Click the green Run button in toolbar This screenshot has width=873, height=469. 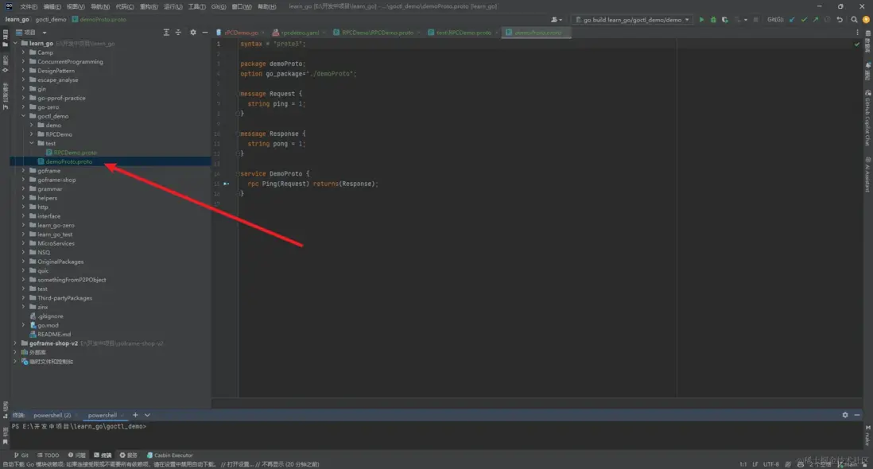[701, 20]
